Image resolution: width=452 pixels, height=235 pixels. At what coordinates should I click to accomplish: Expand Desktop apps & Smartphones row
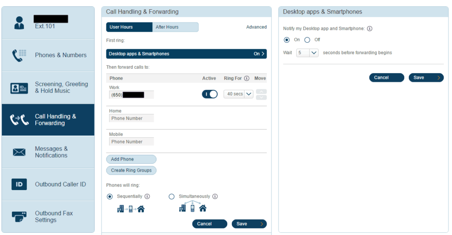coord(186,54)
